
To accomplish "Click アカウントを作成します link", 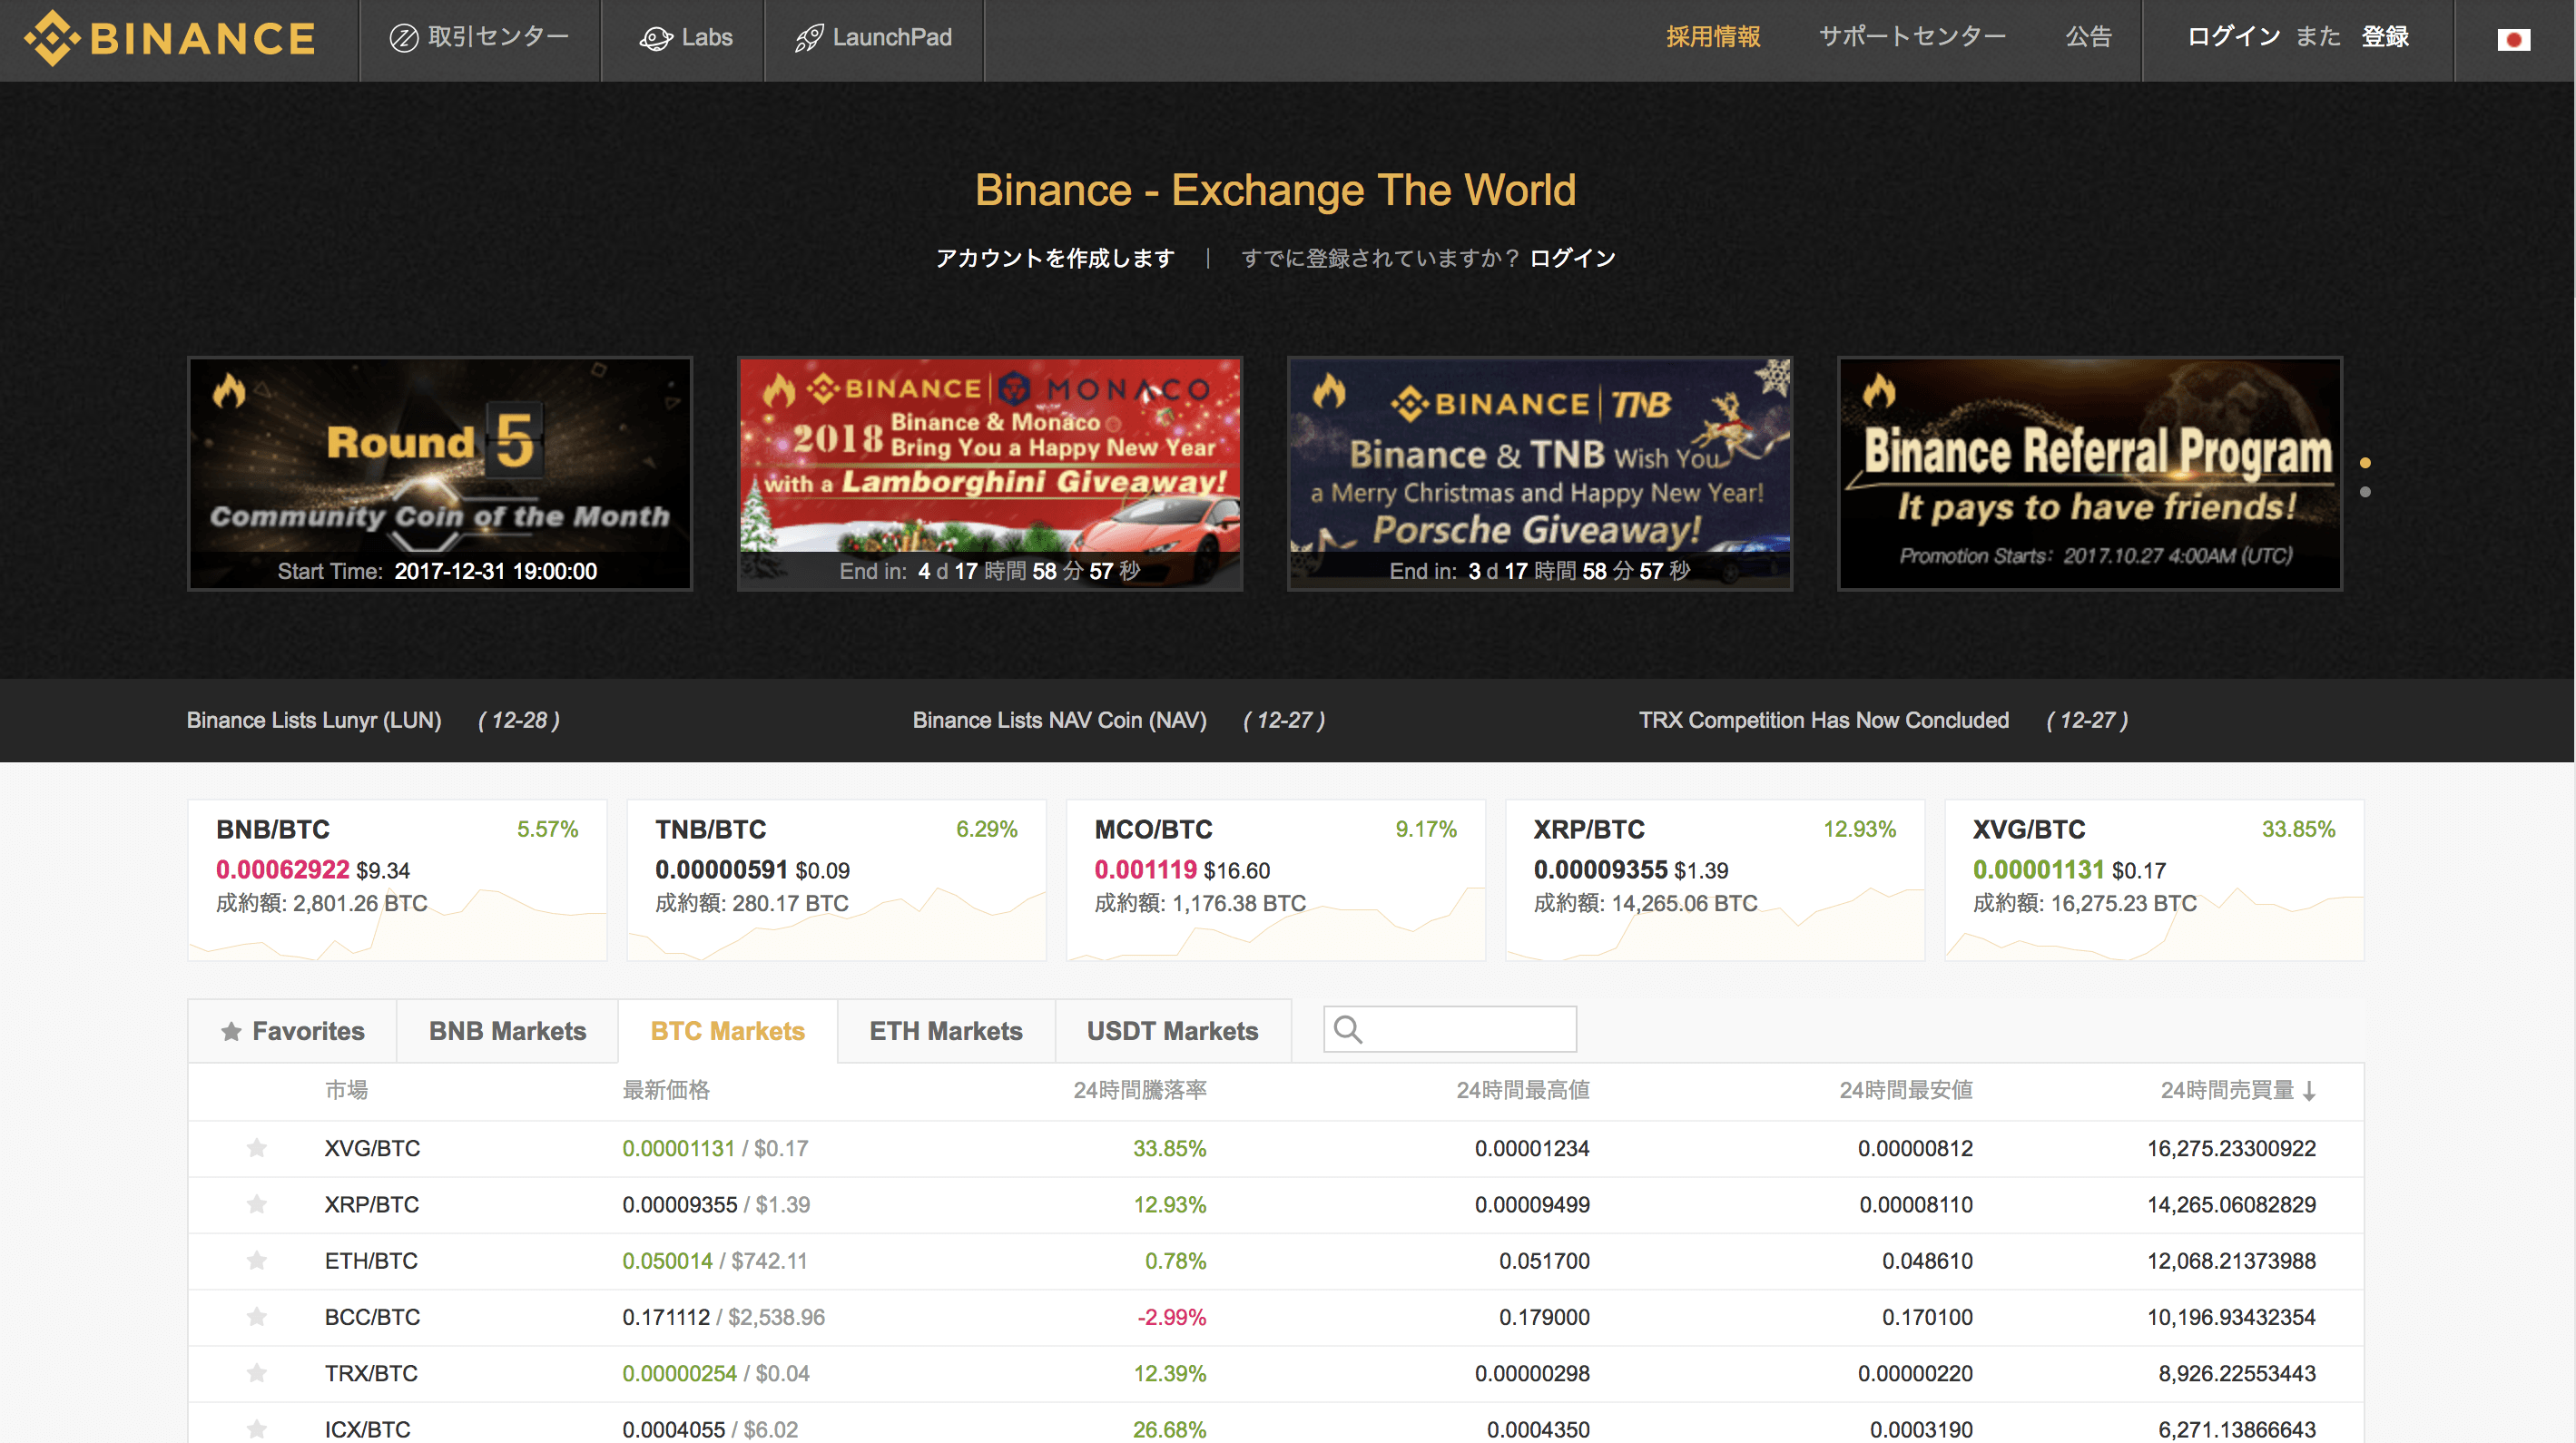I will tap(1054, 258).
